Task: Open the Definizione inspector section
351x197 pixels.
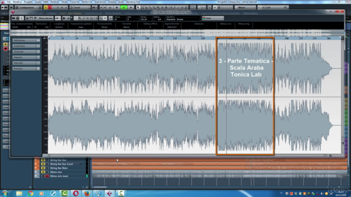Action: (x=26, y=40)
